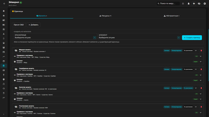Expand the sidebar with the bottom chevron

pyautogui.click(x=4, y=114)
